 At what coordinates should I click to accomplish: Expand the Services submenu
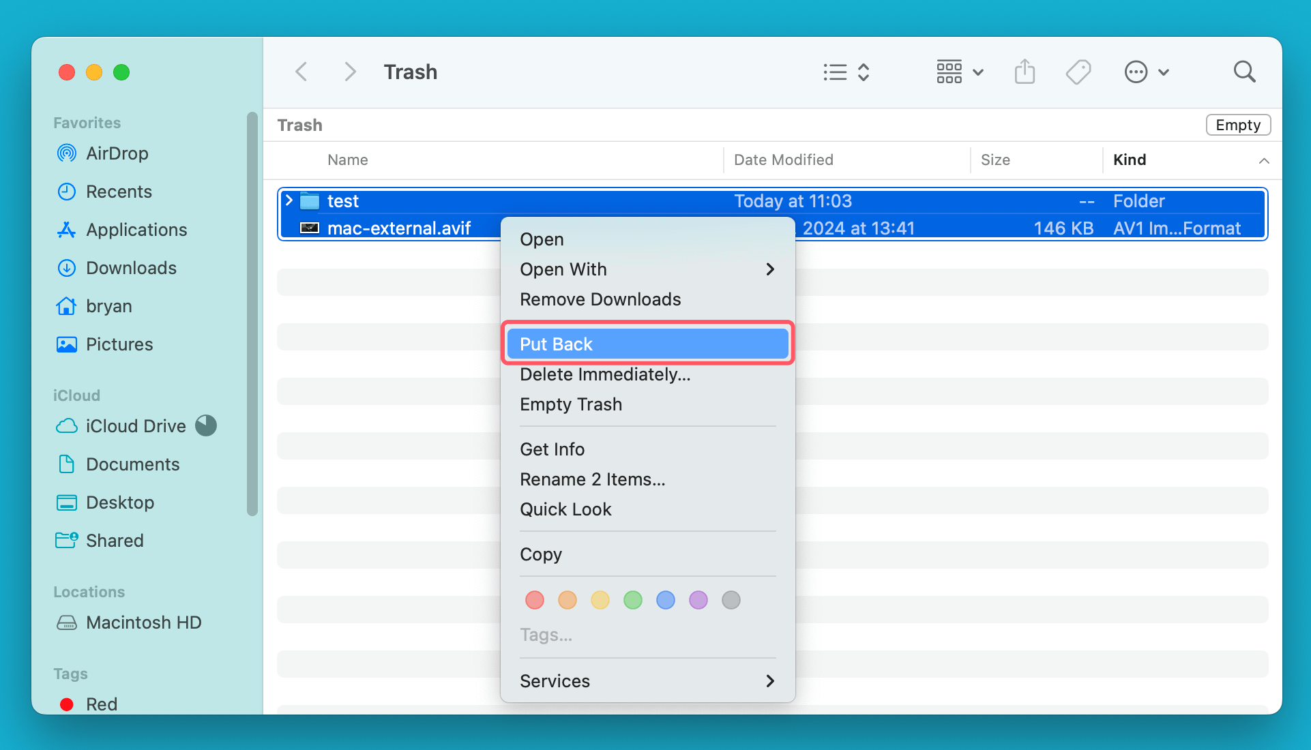[555, 680]
